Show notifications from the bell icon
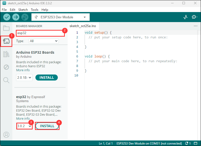This screenshot has height=146, width=201. coord(188,143)
